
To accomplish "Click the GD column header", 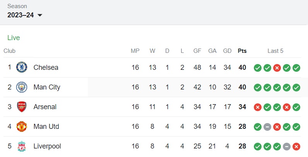I will [227, 51].
